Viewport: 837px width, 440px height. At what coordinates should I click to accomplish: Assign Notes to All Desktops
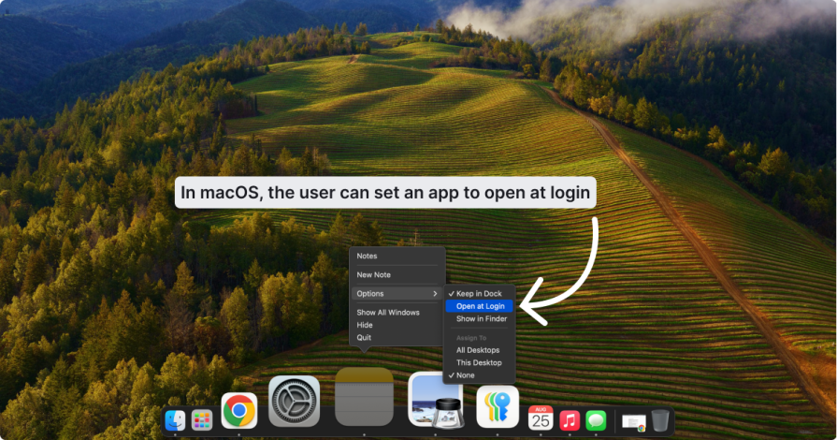click(x=477, y=350)
